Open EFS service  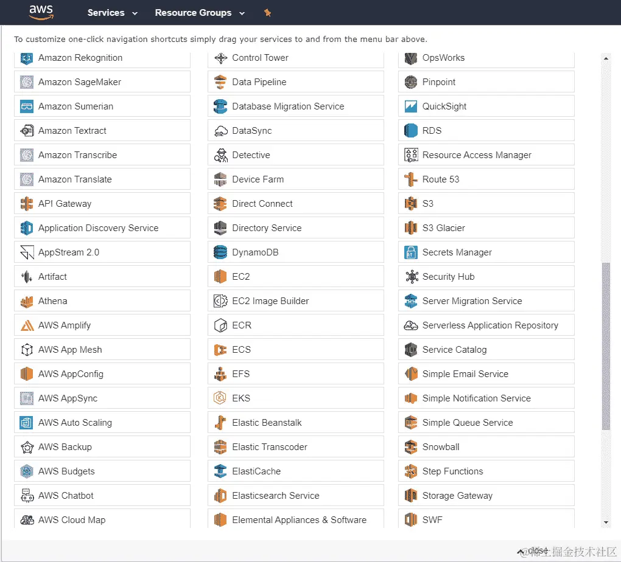pos(296,374)
